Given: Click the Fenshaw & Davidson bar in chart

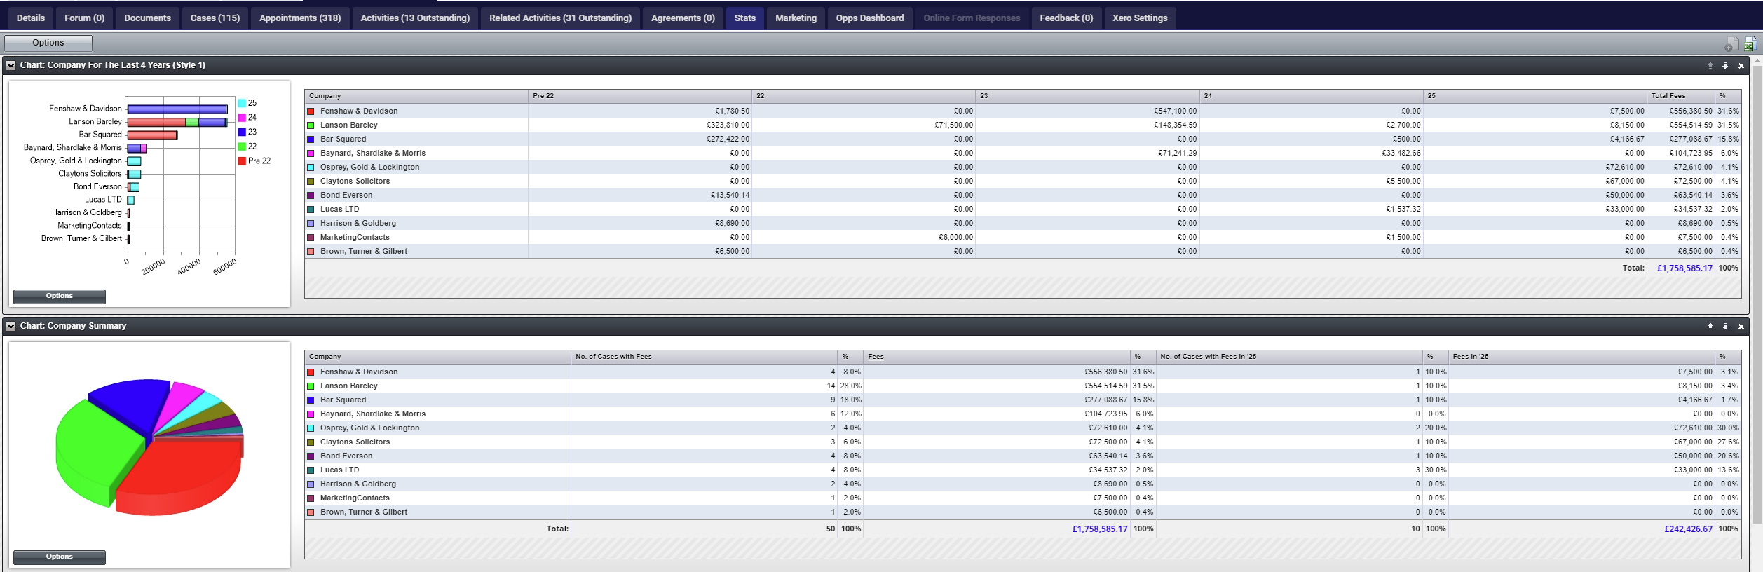Looking at the screenshot, I should click(177, 109).
